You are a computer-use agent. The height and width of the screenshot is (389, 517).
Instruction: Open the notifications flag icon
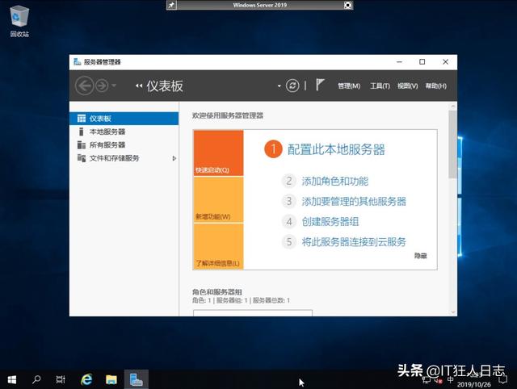pos(320,85)
